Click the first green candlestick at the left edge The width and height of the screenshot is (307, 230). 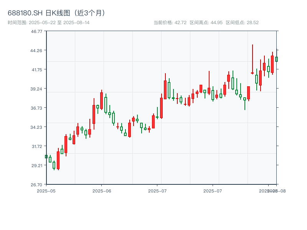pyautogui.click(x=46, y=156)
